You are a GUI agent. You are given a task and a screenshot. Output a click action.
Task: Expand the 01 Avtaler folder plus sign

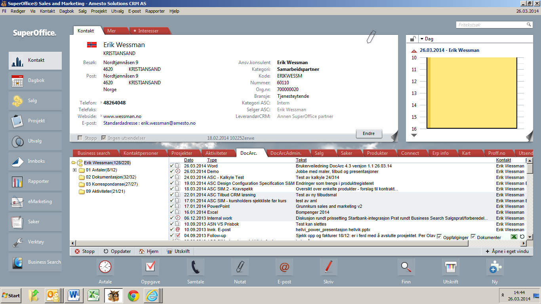coord(74,170)
